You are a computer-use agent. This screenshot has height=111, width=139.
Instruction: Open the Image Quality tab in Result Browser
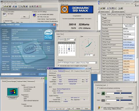121,14
